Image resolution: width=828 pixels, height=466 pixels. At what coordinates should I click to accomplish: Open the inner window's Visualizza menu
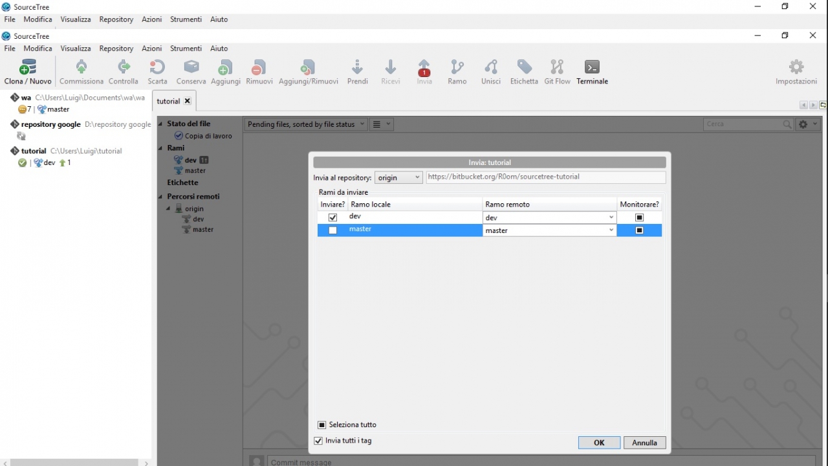pyautogui.click(x=76, y=49)
